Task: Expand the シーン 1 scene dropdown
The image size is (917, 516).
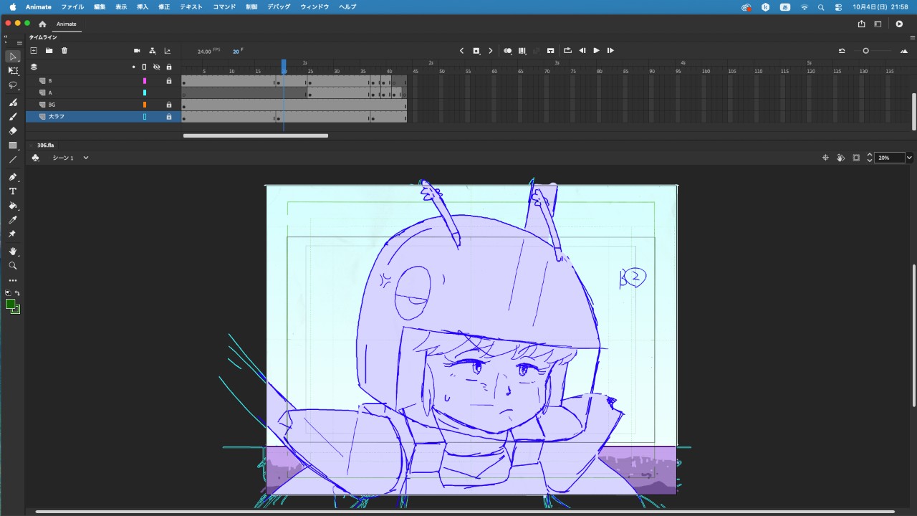Action: (x=85, y=158)
